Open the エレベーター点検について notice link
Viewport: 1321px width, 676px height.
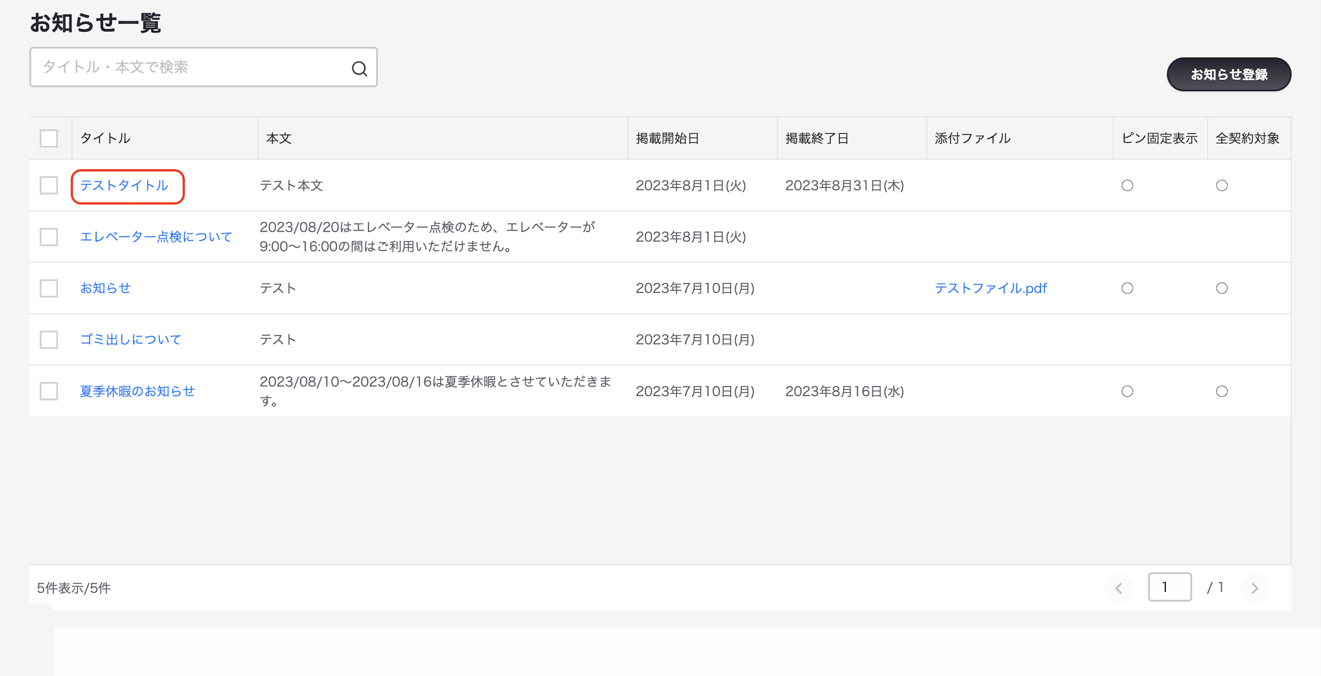pos(156,237)
